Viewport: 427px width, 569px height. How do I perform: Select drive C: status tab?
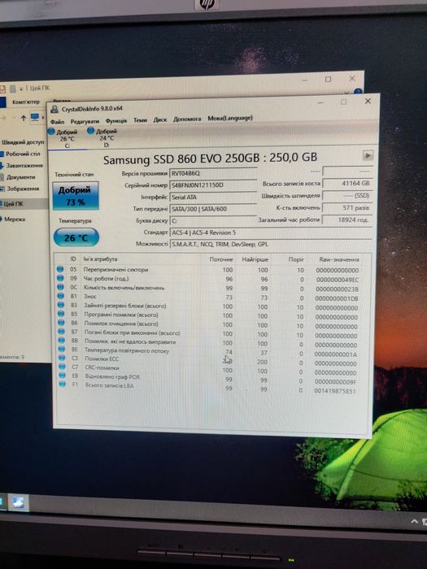pyautogui.click(x=63, y=139)
